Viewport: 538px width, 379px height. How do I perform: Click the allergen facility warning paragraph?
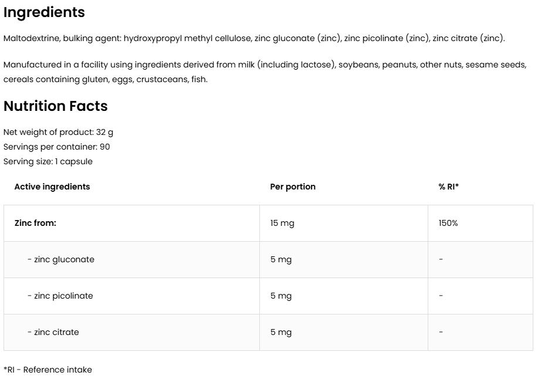(265, 72)
